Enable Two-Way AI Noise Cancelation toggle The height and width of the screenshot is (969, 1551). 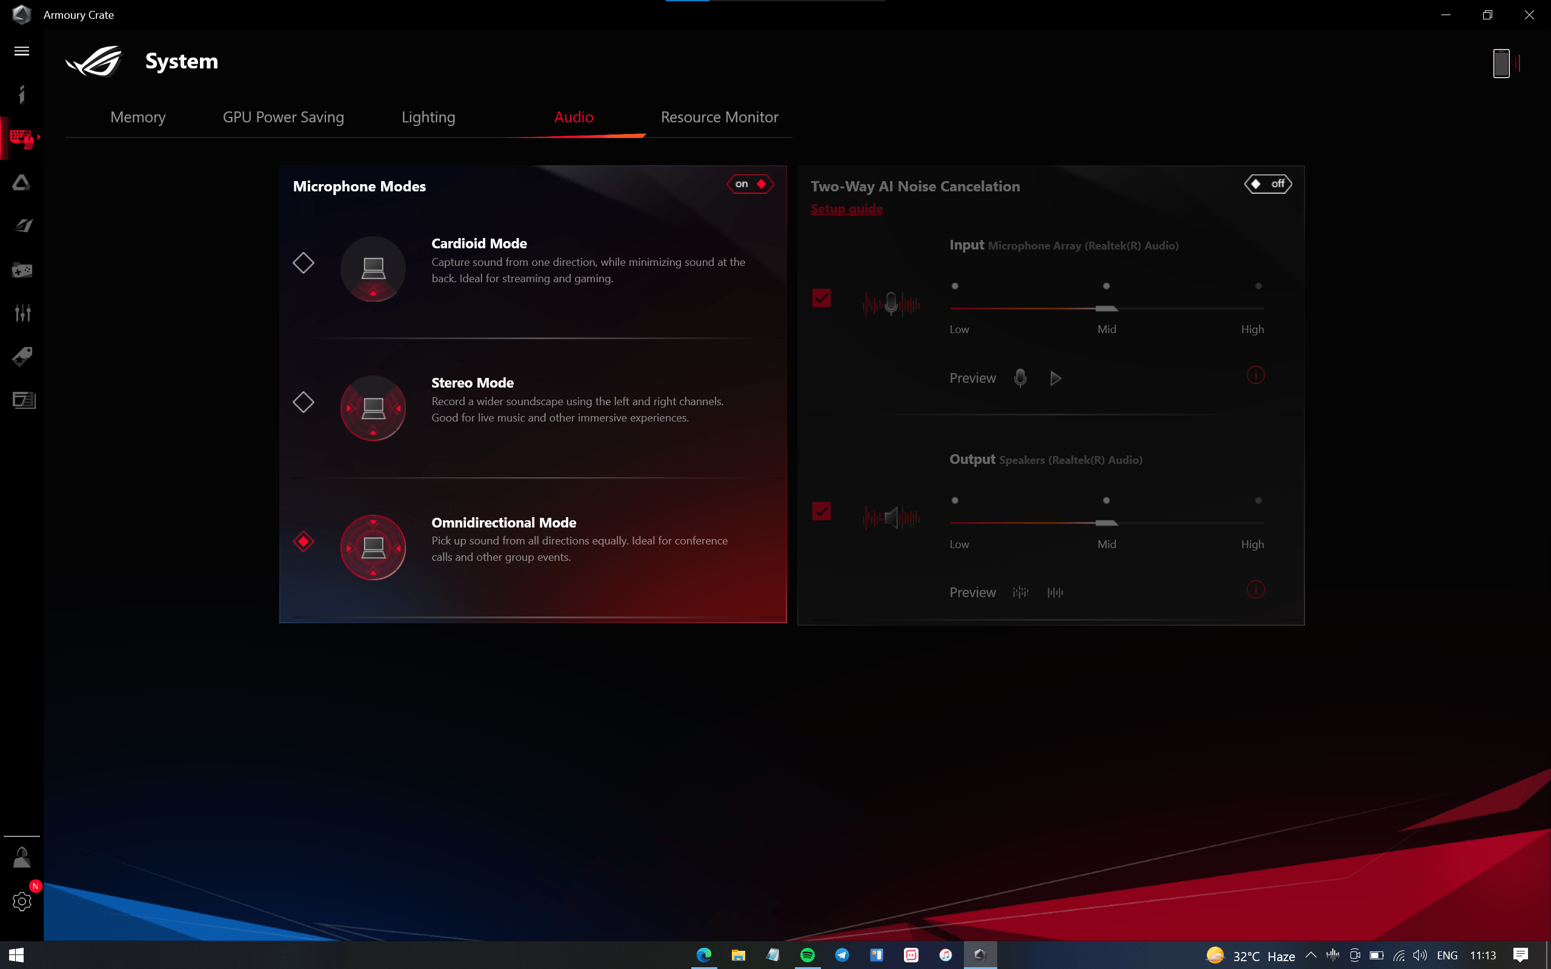coord(1267,185)
